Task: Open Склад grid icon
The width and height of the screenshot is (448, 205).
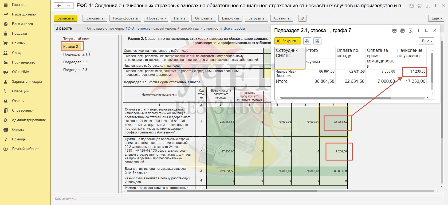Action: tap(6, 53)
